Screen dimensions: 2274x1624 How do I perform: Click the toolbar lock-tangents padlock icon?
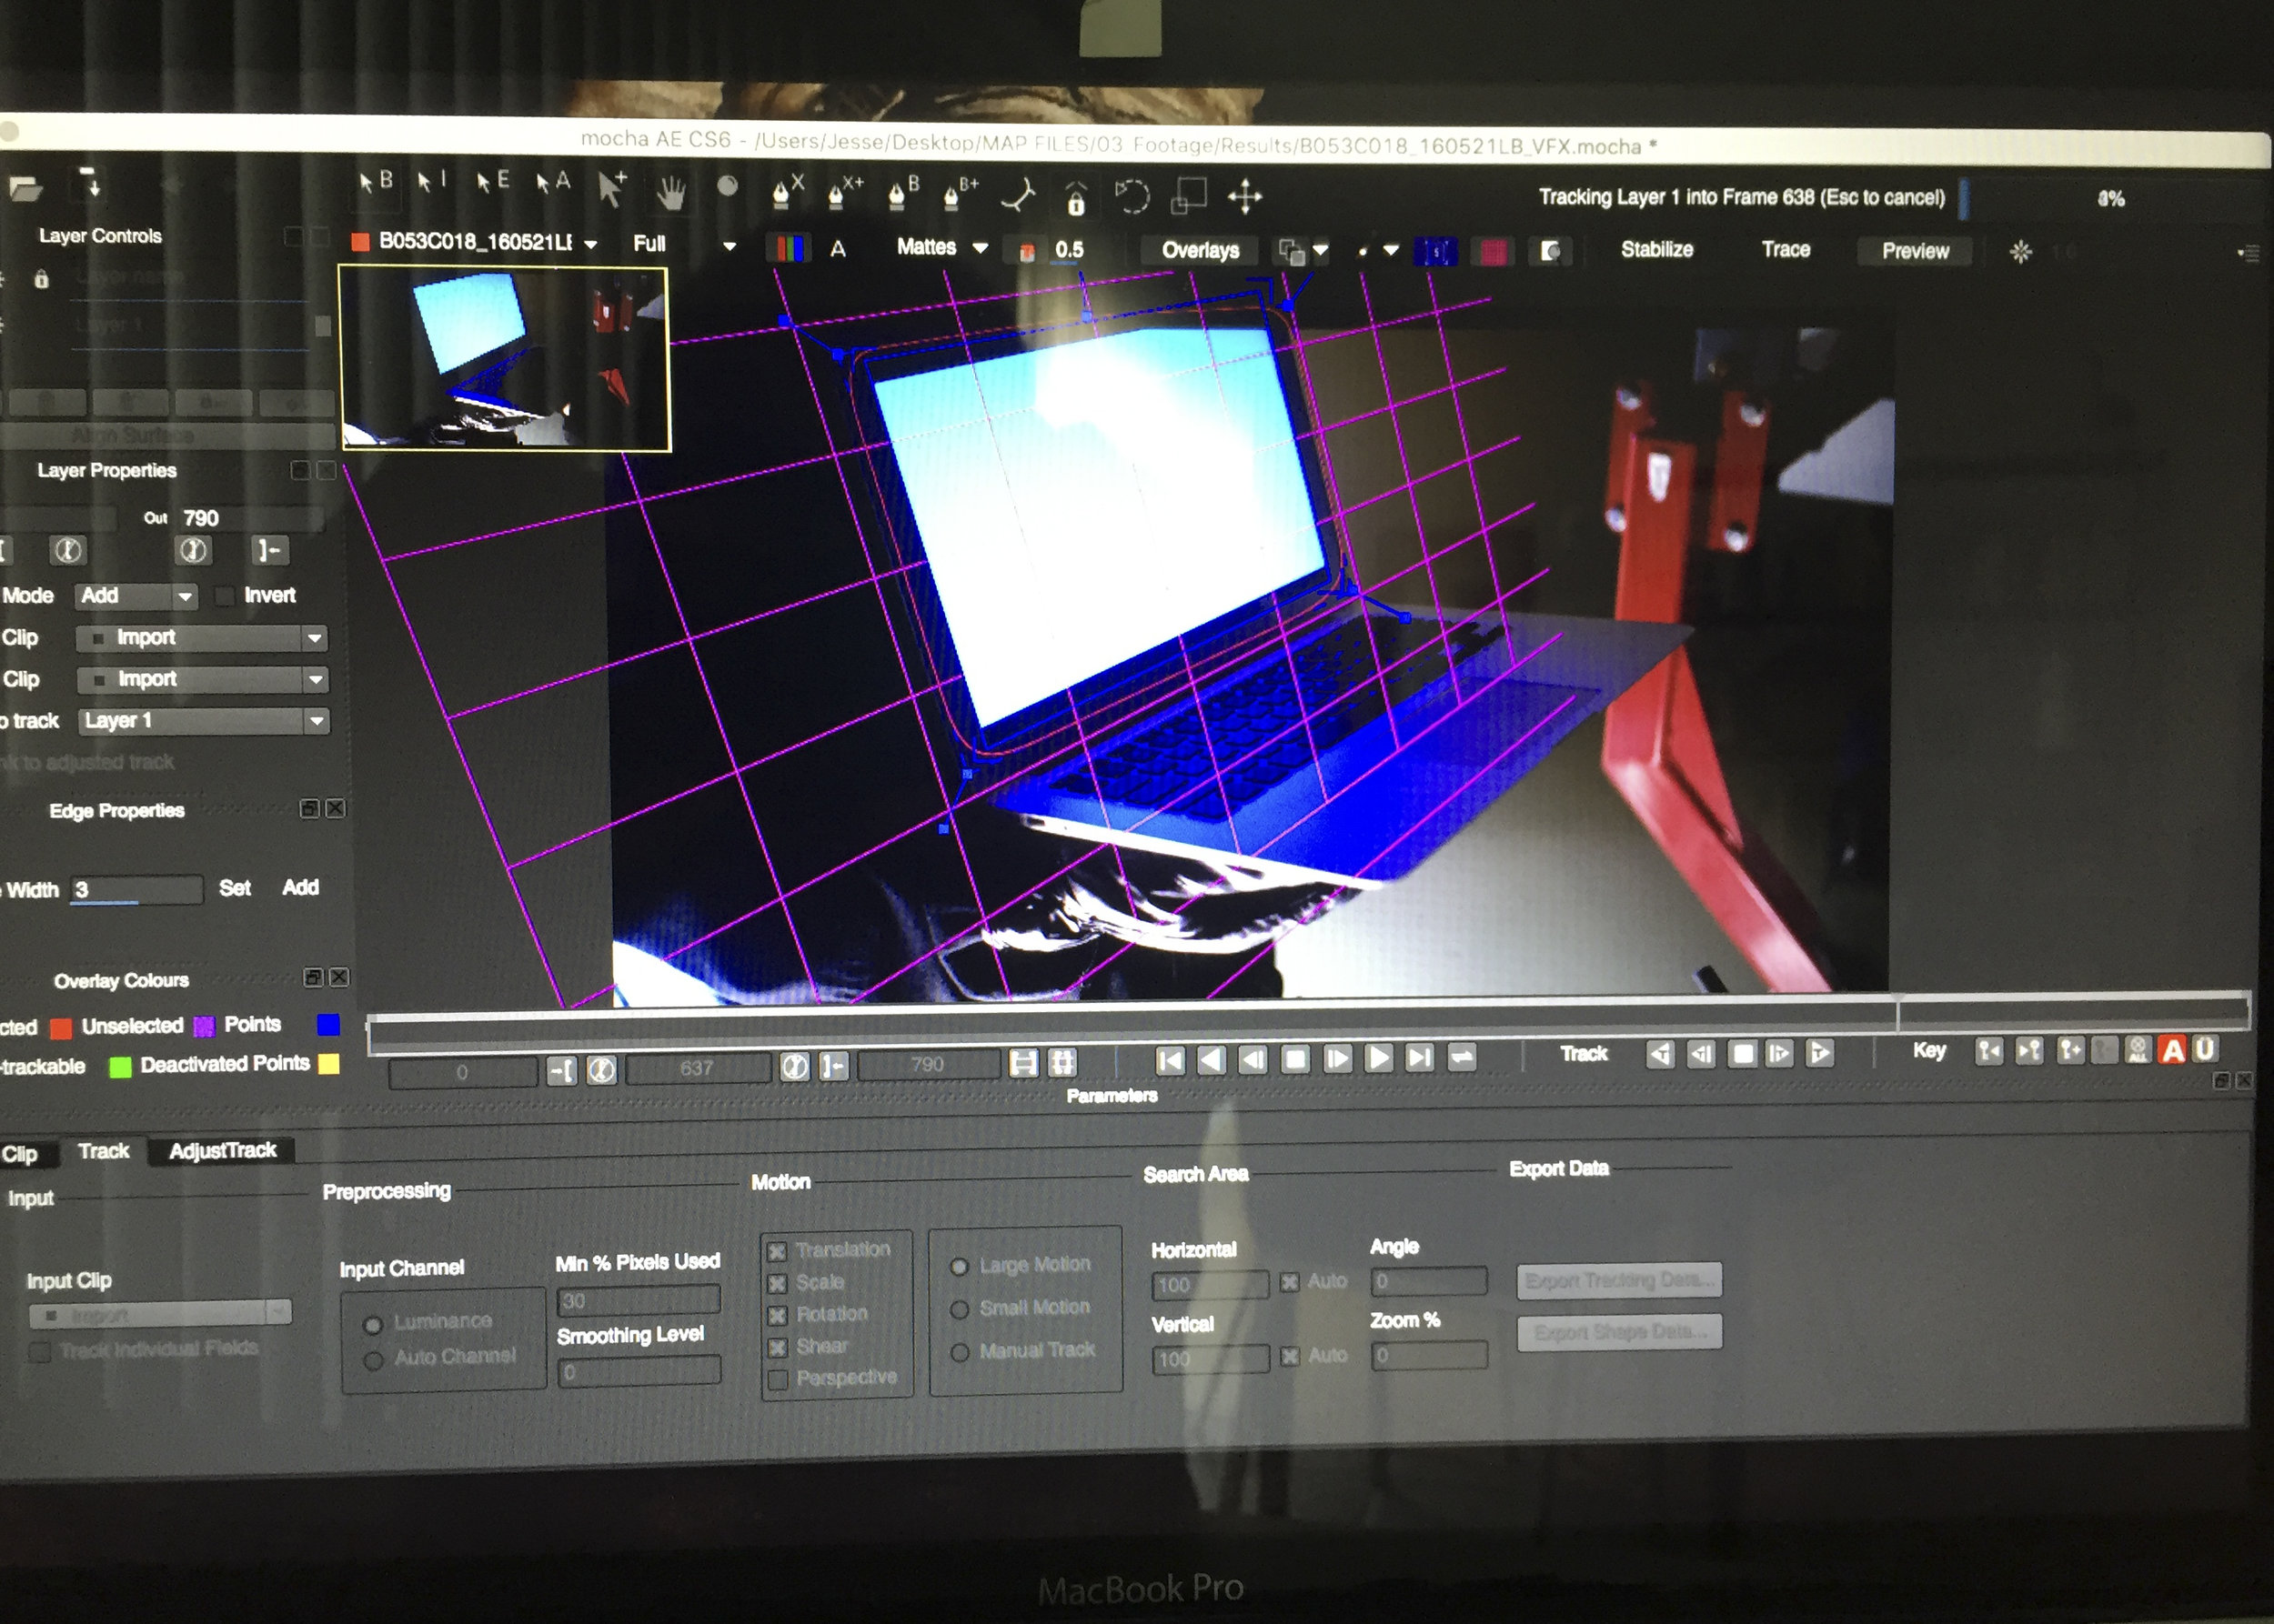1075,198
